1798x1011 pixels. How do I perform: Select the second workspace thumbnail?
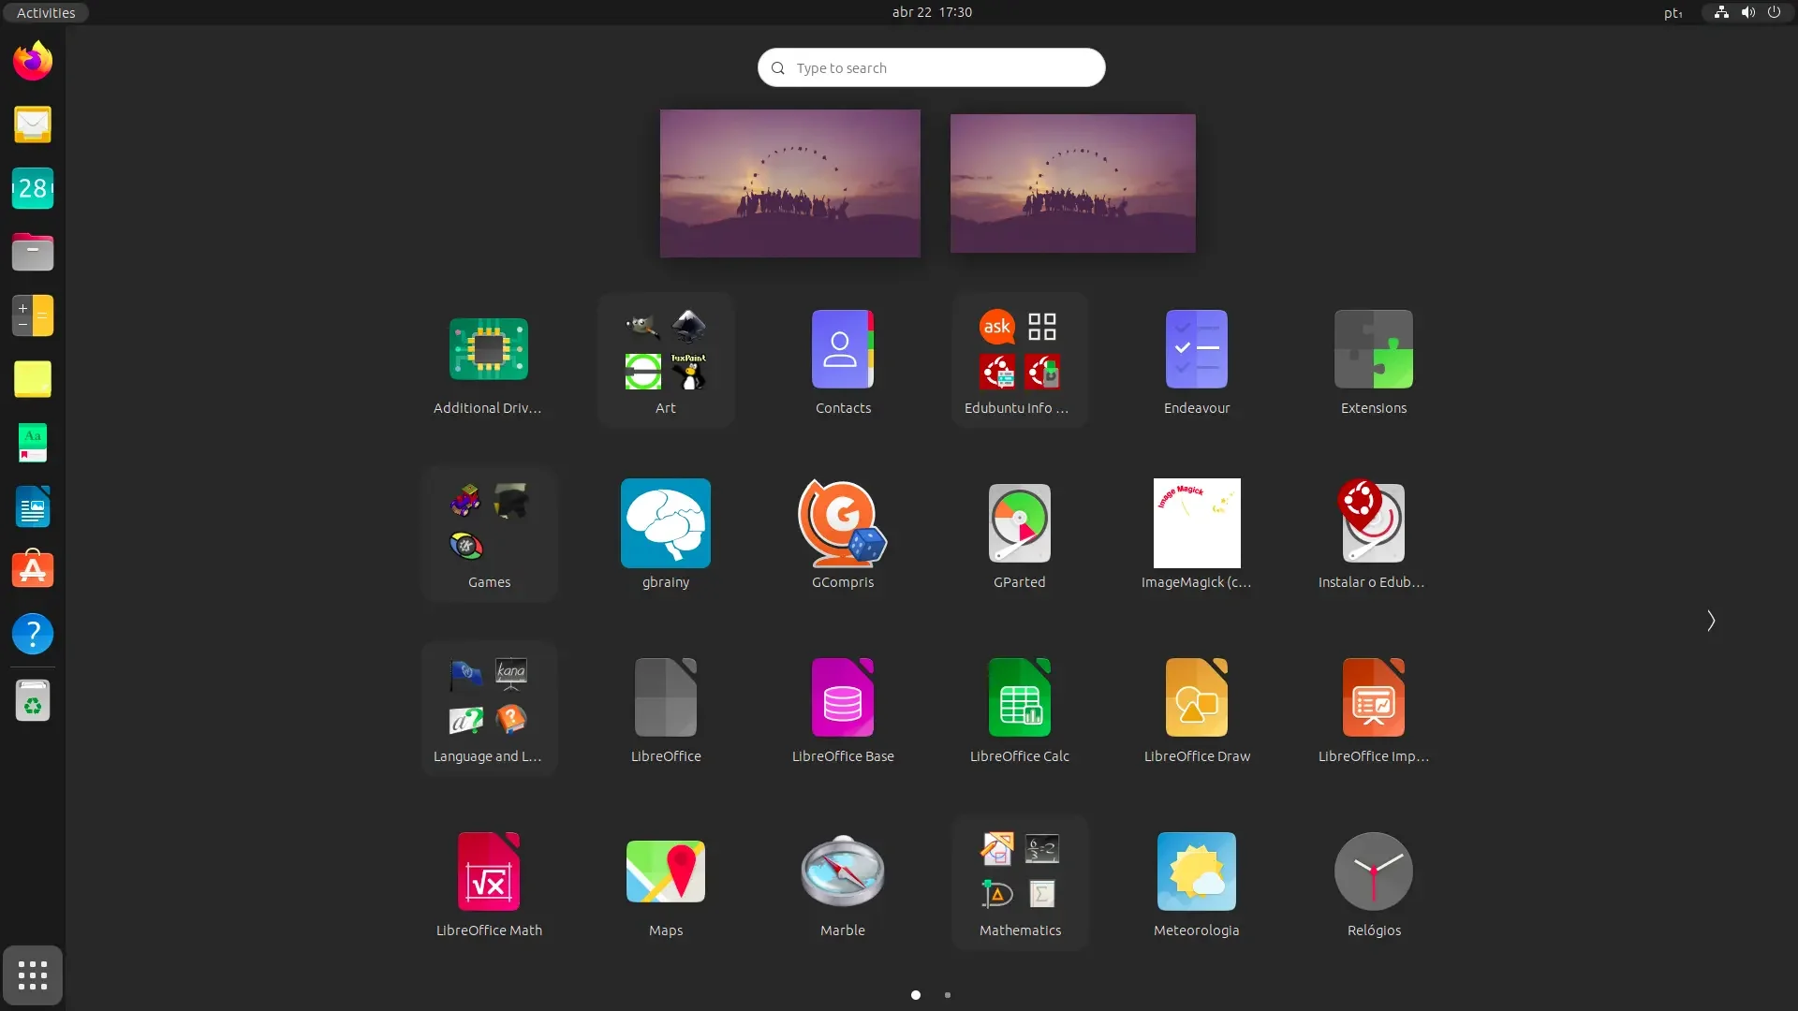pyautogui.click(x=1073, y=183)
